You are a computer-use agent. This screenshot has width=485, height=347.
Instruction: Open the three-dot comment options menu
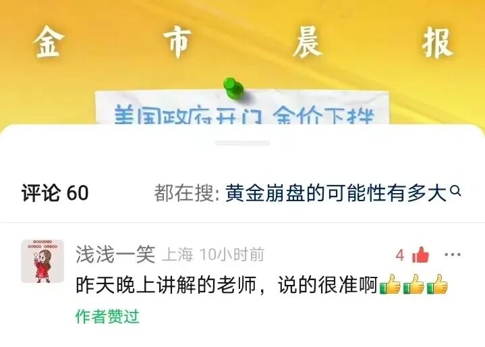coord(453,255)
